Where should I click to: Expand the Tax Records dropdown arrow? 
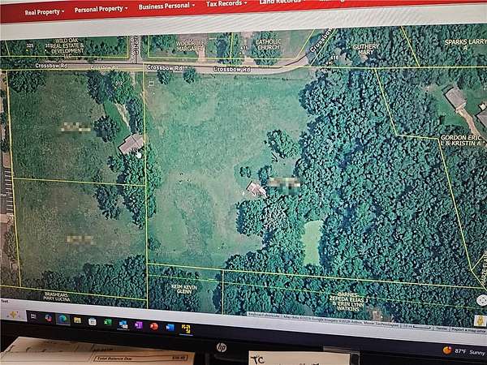pyautogui.click(x=245, y=3)
